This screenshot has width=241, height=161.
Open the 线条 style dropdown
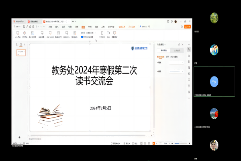(176, 71)
